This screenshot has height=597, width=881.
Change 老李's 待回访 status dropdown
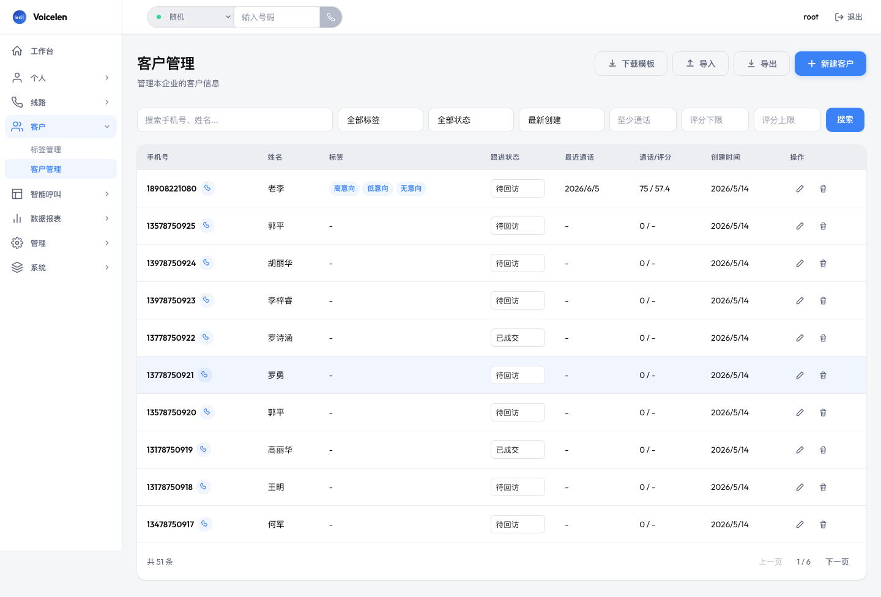point(518,188)
